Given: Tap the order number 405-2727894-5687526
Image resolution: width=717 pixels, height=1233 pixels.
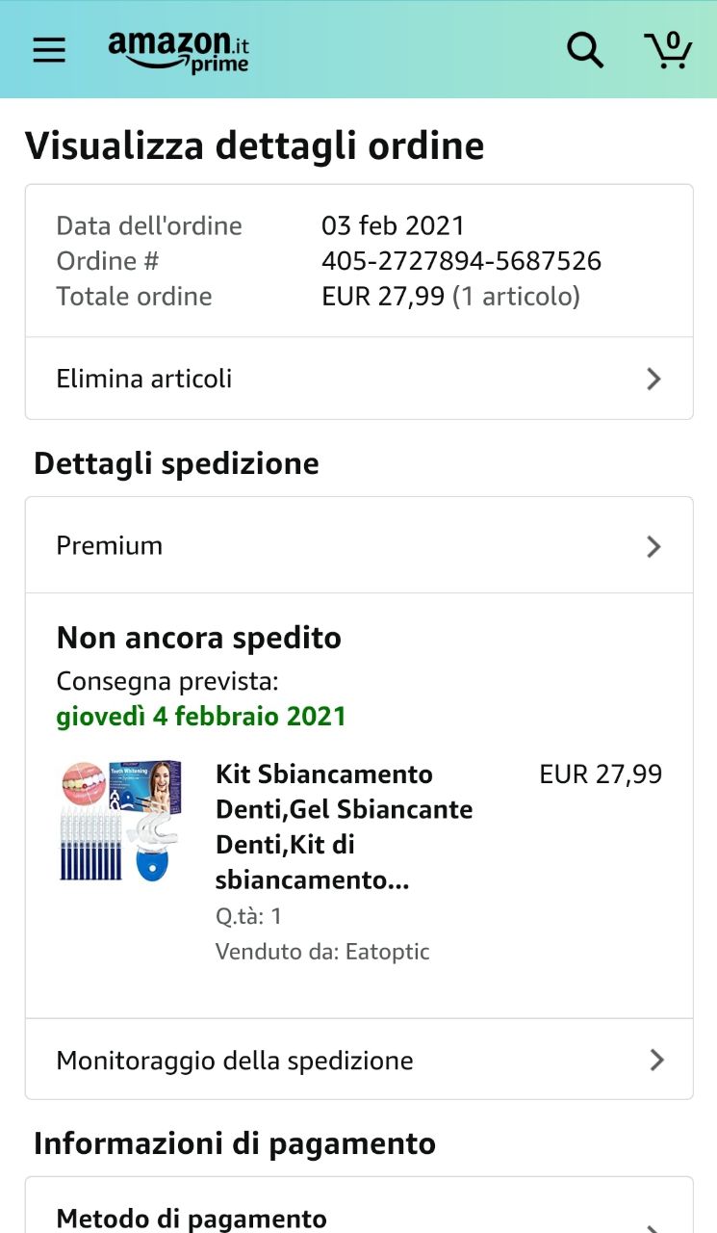Looking at the screenshot, I should [x=461, y=261].
